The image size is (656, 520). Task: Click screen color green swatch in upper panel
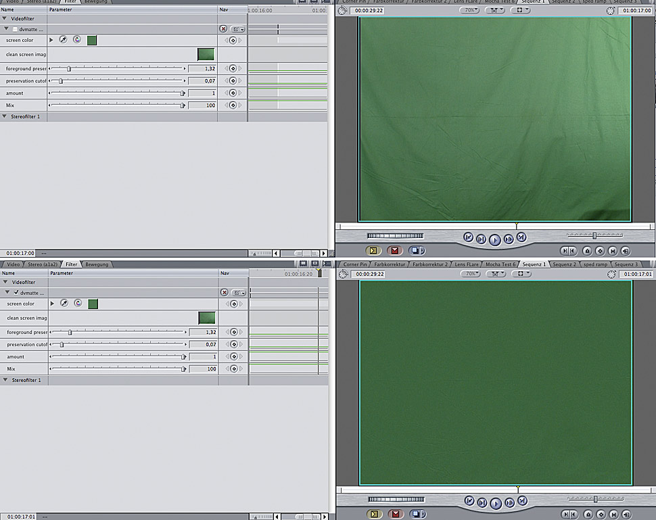click(x=92, y=40)
